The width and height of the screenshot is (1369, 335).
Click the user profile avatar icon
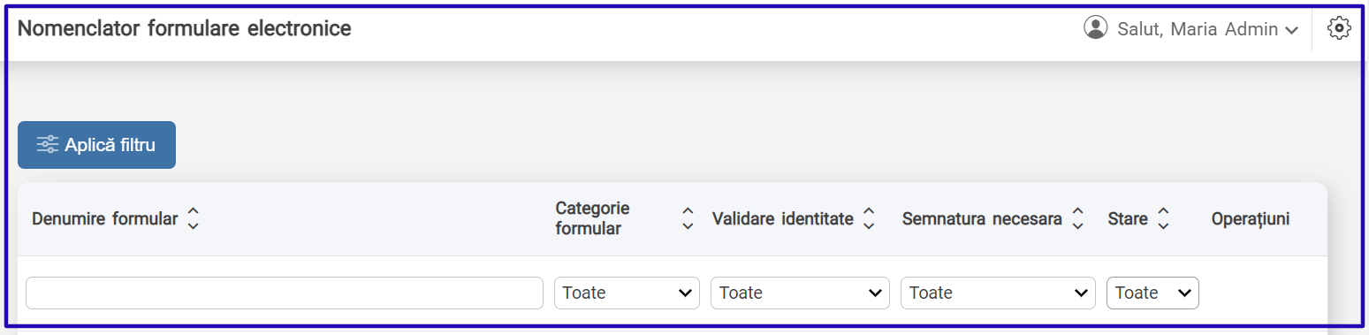point(1095,28)
